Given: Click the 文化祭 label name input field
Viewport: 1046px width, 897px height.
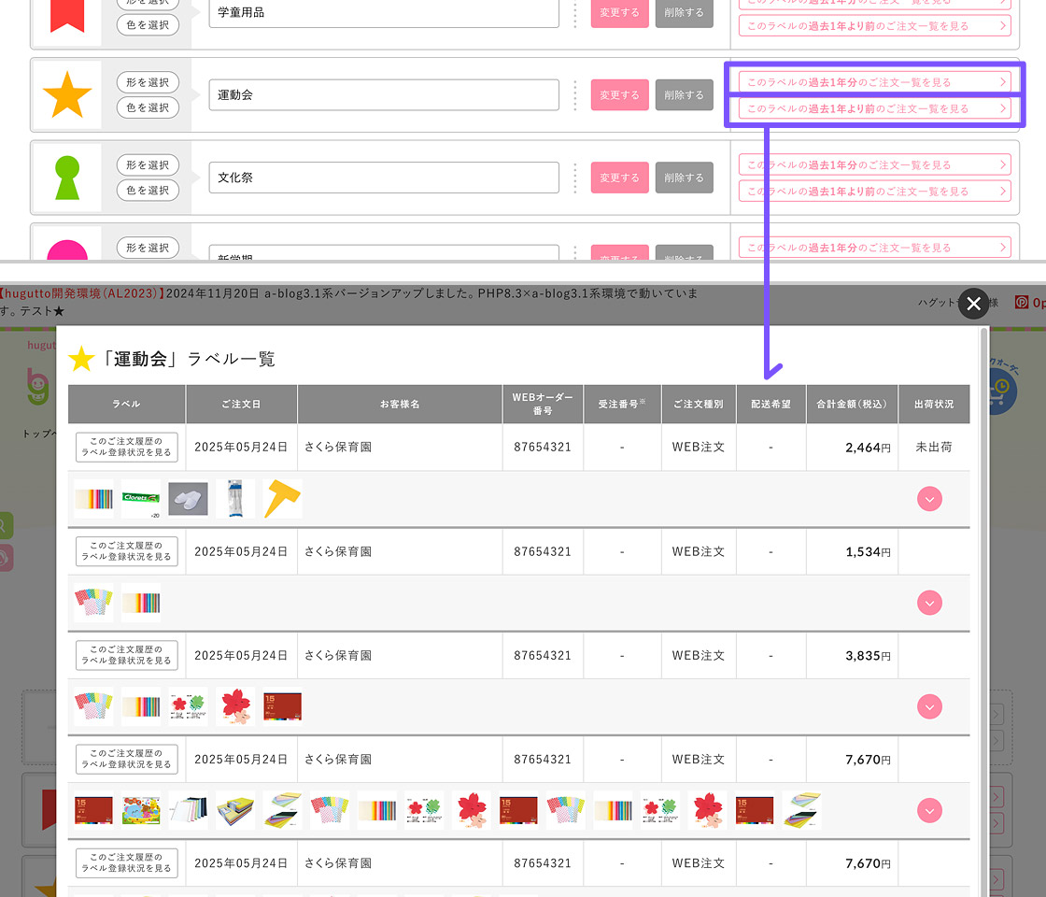Looking at the screenshot, I should click(383, 178).
